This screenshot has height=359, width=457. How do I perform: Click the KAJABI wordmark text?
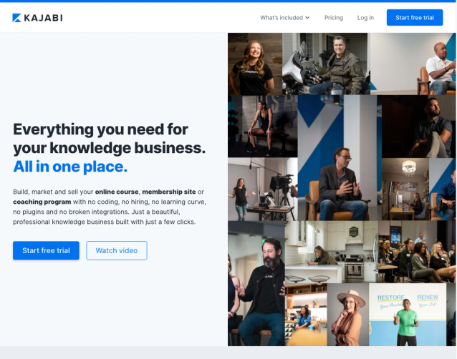43,18
